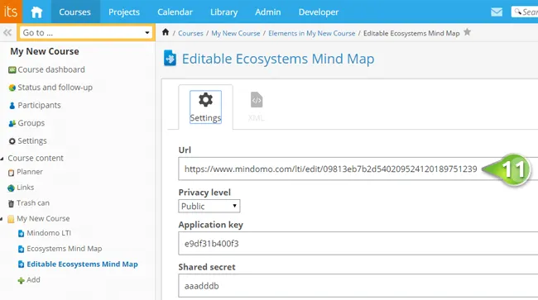Viewport: 538px width, 300px height.
Task: Click the itslearning logo
Action: (x=11, y=12)
